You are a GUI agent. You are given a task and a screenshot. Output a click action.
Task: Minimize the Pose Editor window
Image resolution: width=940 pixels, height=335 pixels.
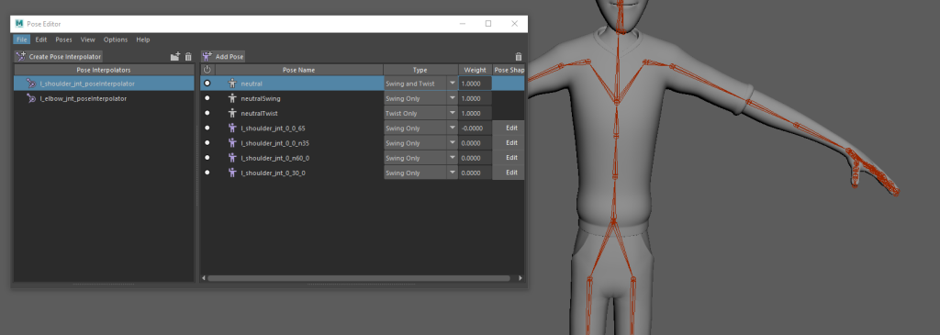(463, 23)
